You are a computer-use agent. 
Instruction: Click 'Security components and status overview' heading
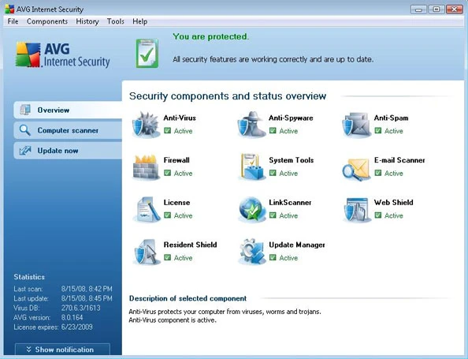(x=228, y=96)
